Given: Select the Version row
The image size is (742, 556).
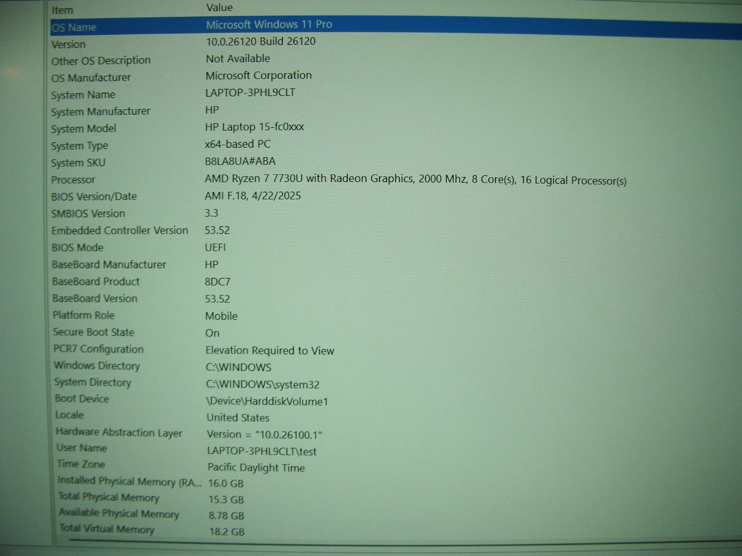Looking at the screenshot, I should tap(69, 44).
